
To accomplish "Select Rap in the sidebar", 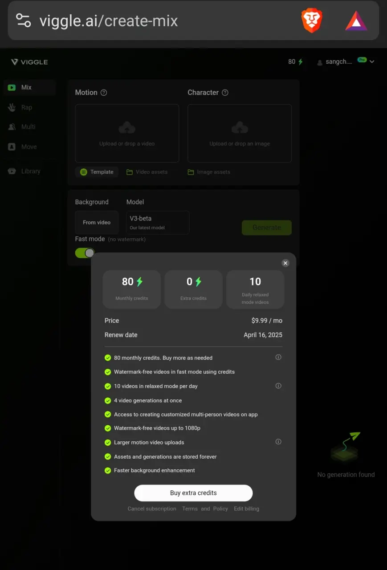I will 30,107.
